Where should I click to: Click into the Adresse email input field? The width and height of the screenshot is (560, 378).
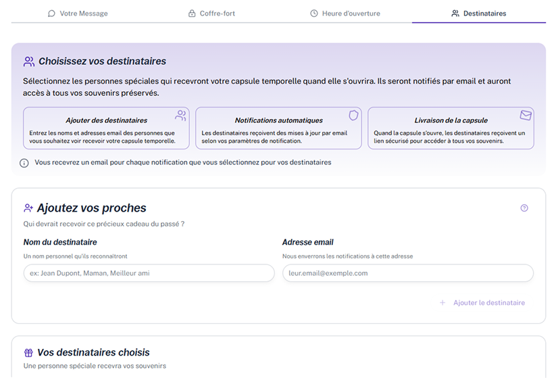coord(407,273)
